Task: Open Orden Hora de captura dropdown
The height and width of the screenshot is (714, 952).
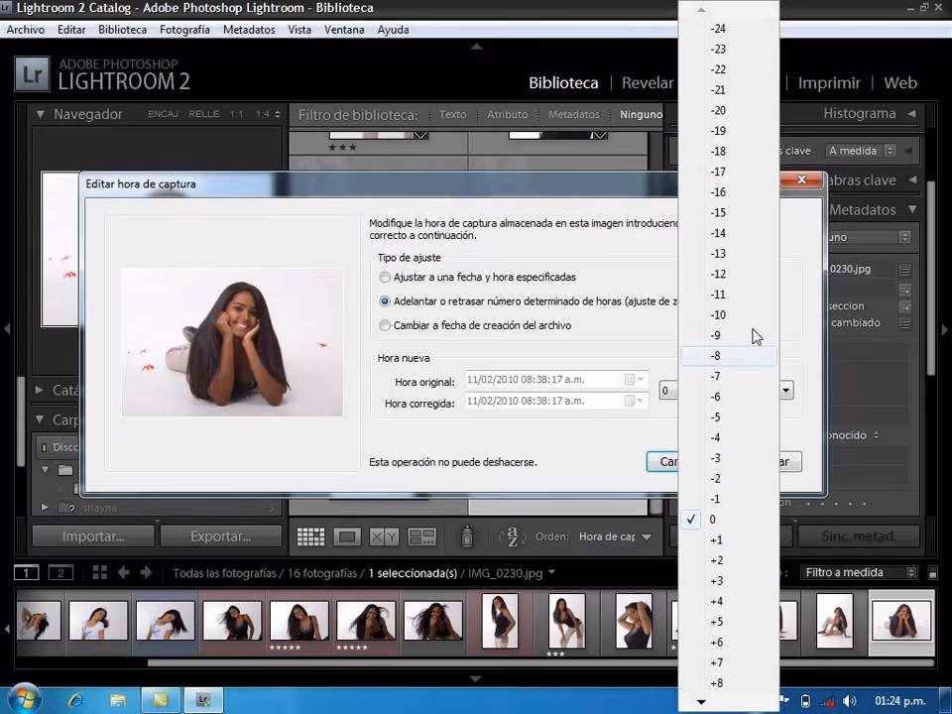Action: 615,536
